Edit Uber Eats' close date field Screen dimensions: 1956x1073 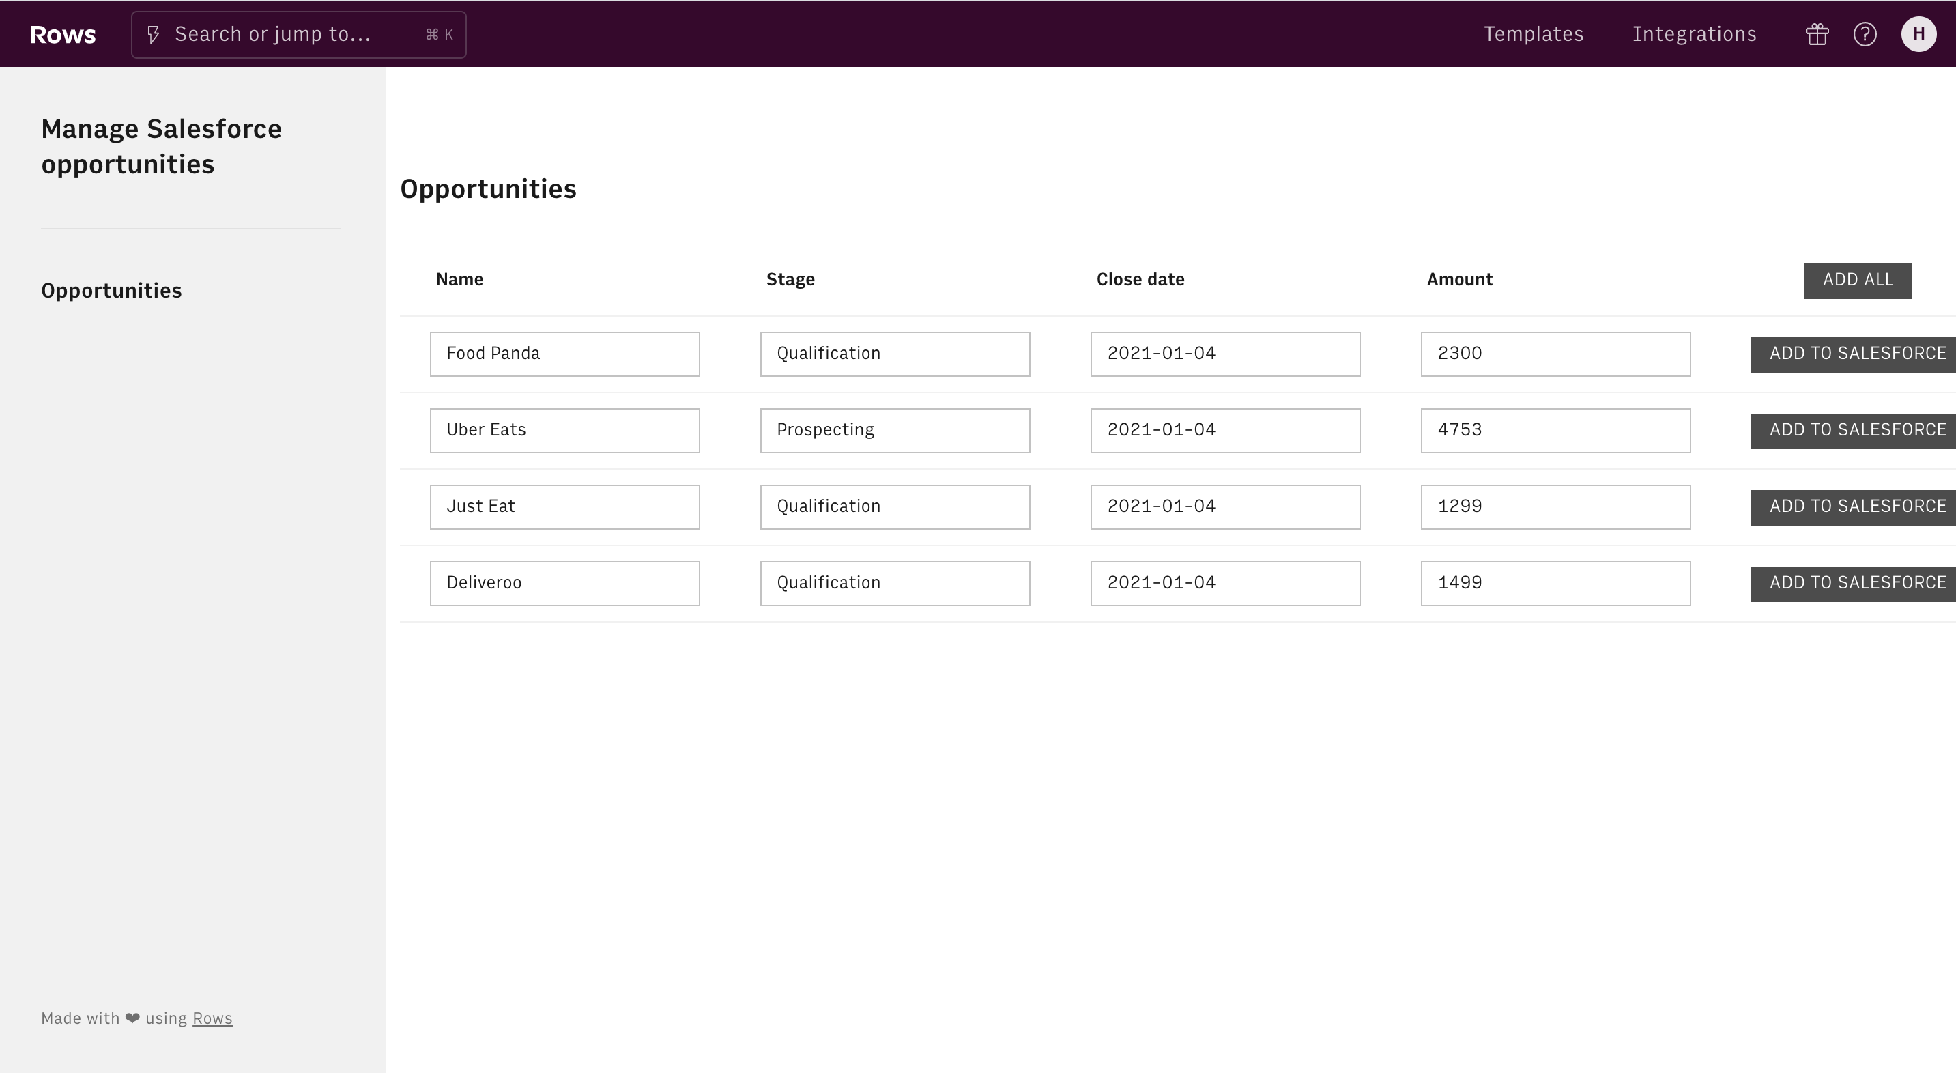(x=1225, y=431)
